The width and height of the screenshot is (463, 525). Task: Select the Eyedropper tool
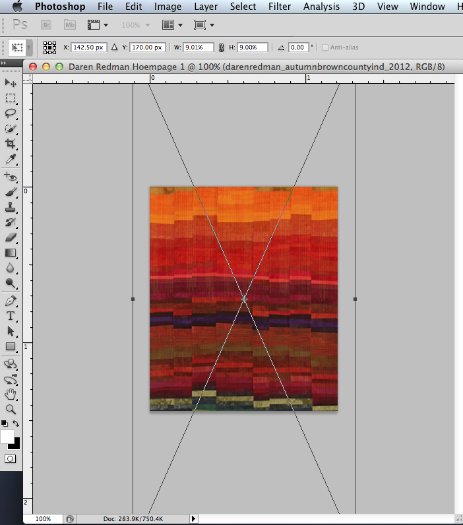11,160
